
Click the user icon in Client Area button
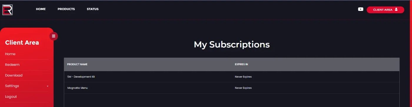click(396, 9)
